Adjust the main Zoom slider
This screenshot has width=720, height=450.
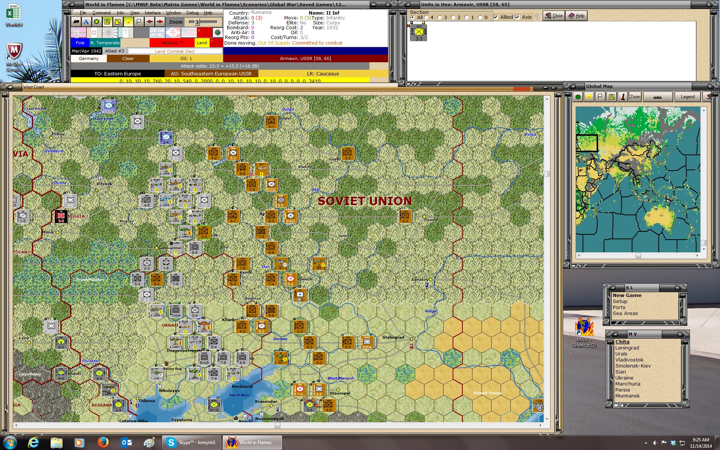197,22
